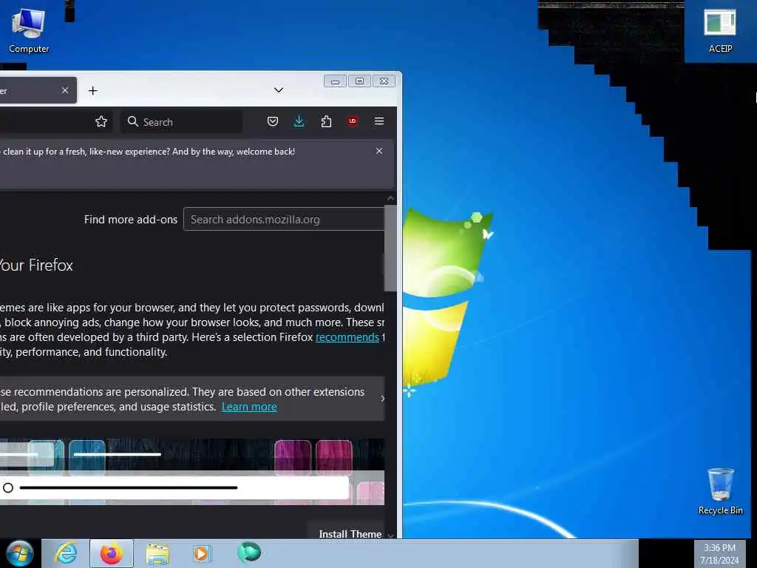Image resolution: width=757 pixels, height=568 pixels.
Task: Click the scrollbar down arrow
Action: 390,535
